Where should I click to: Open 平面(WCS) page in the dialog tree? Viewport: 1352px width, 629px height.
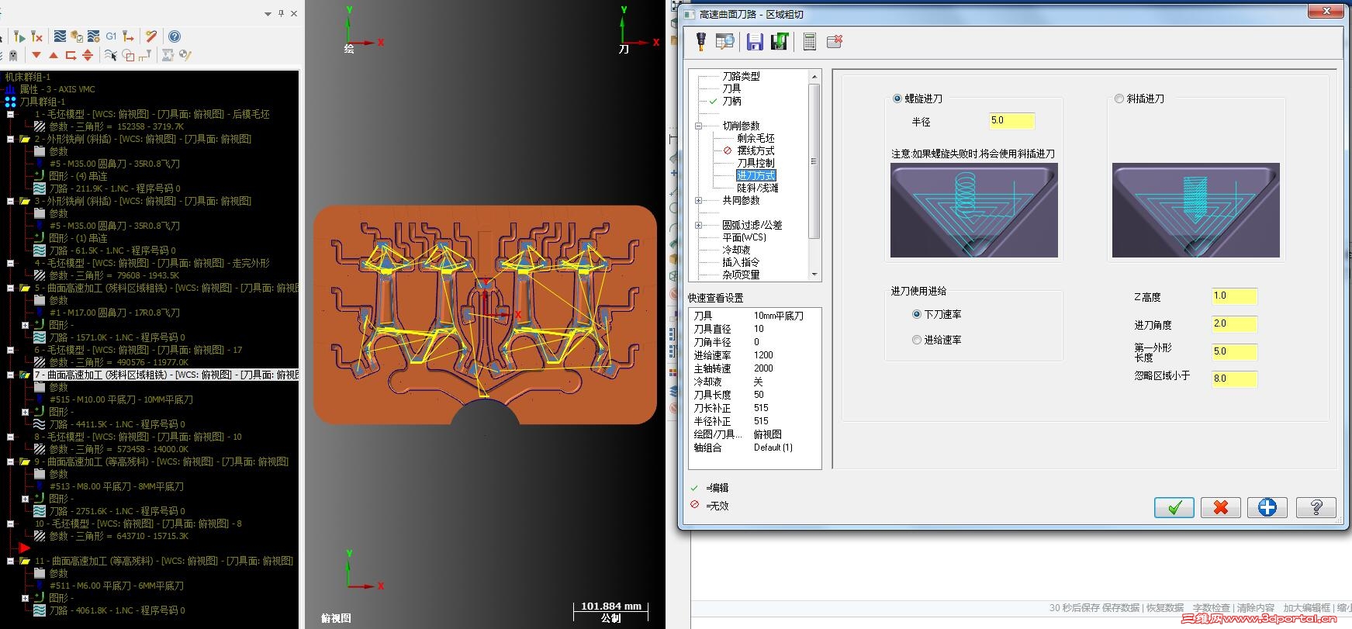[x=744, y=237]
